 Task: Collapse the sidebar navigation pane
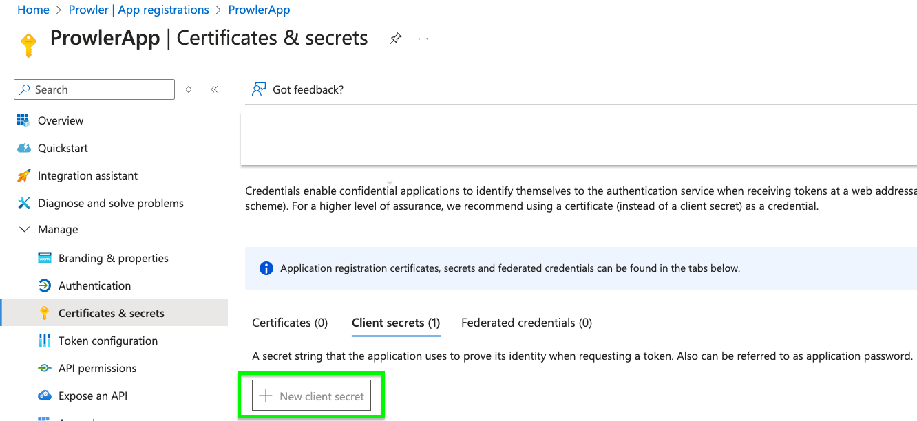click(214, 89)
